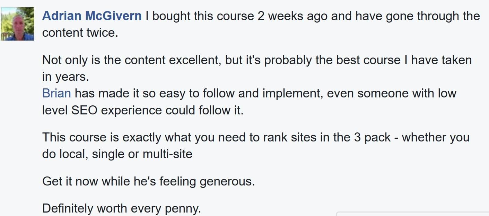Click the line 'Get it now while he's feeling generous.'
The image size is (489, 216).
click(148, 181)
